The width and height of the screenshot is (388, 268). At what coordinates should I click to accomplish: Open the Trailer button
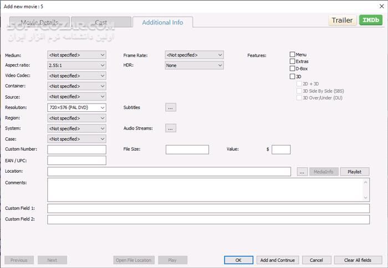342,20
